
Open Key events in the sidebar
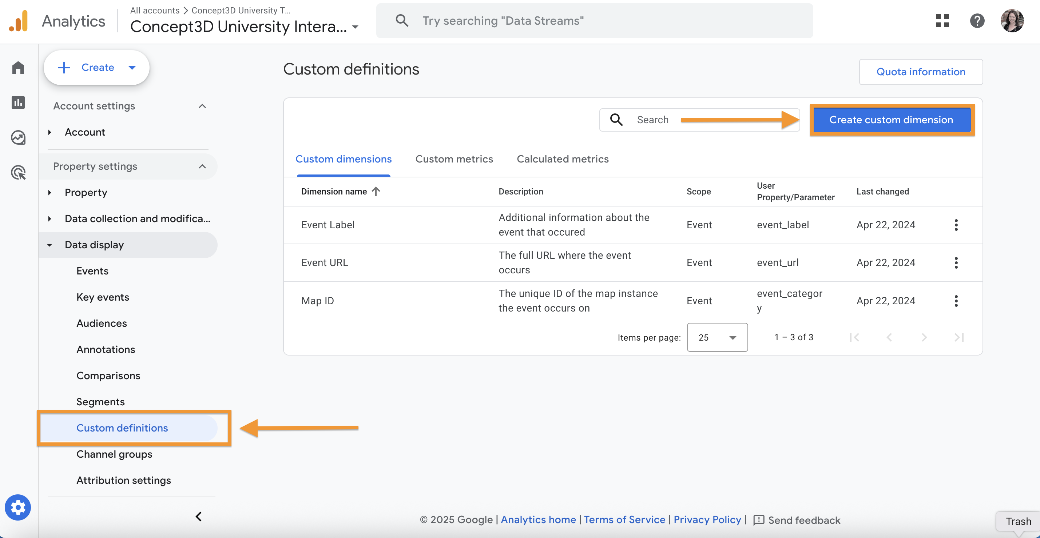[103, 297]
